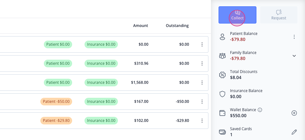Click the $1,568.00 amount cell
The height and width of the screenshot is (140, 305).
(140, 83)
